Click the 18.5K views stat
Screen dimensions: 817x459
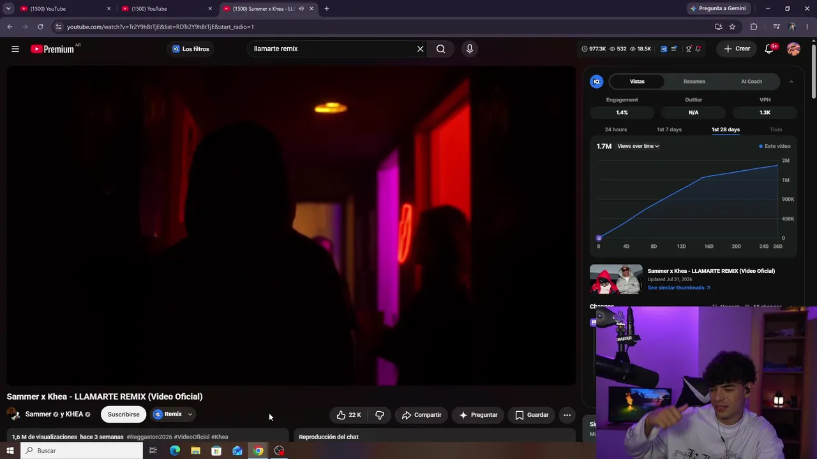640,48
